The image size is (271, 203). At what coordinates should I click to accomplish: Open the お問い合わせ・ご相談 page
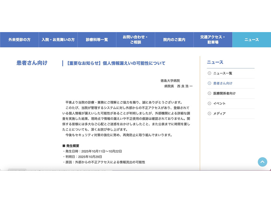click(x=135, y=40)
